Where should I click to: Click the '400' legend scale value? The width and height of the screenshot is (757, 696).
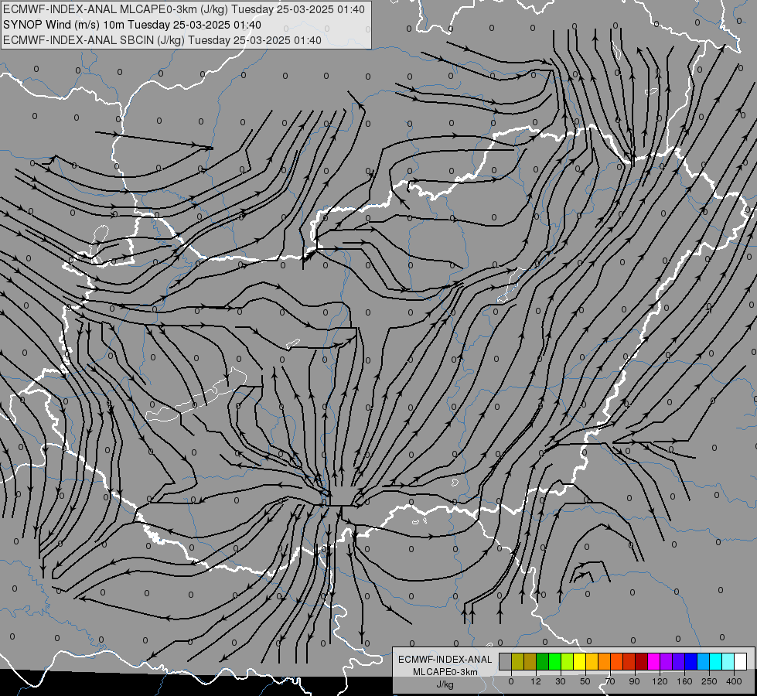pos(734,681)
